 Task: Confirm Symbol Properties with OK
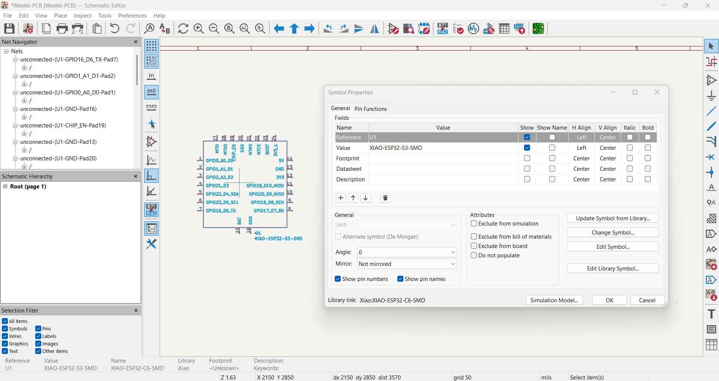pyautogui.click(x=610, y=300)
